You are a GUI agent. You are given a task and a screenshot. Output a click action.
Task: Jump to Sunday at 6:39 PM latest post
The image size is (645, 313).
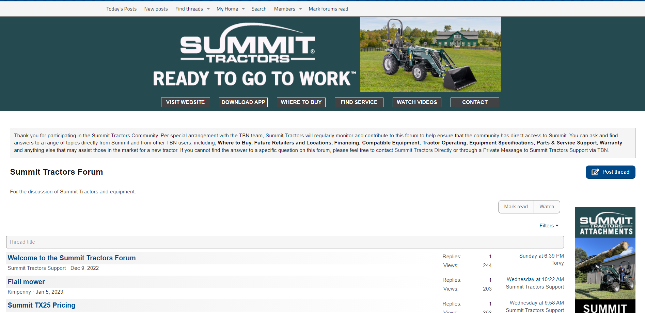click(x=541, y=256)
